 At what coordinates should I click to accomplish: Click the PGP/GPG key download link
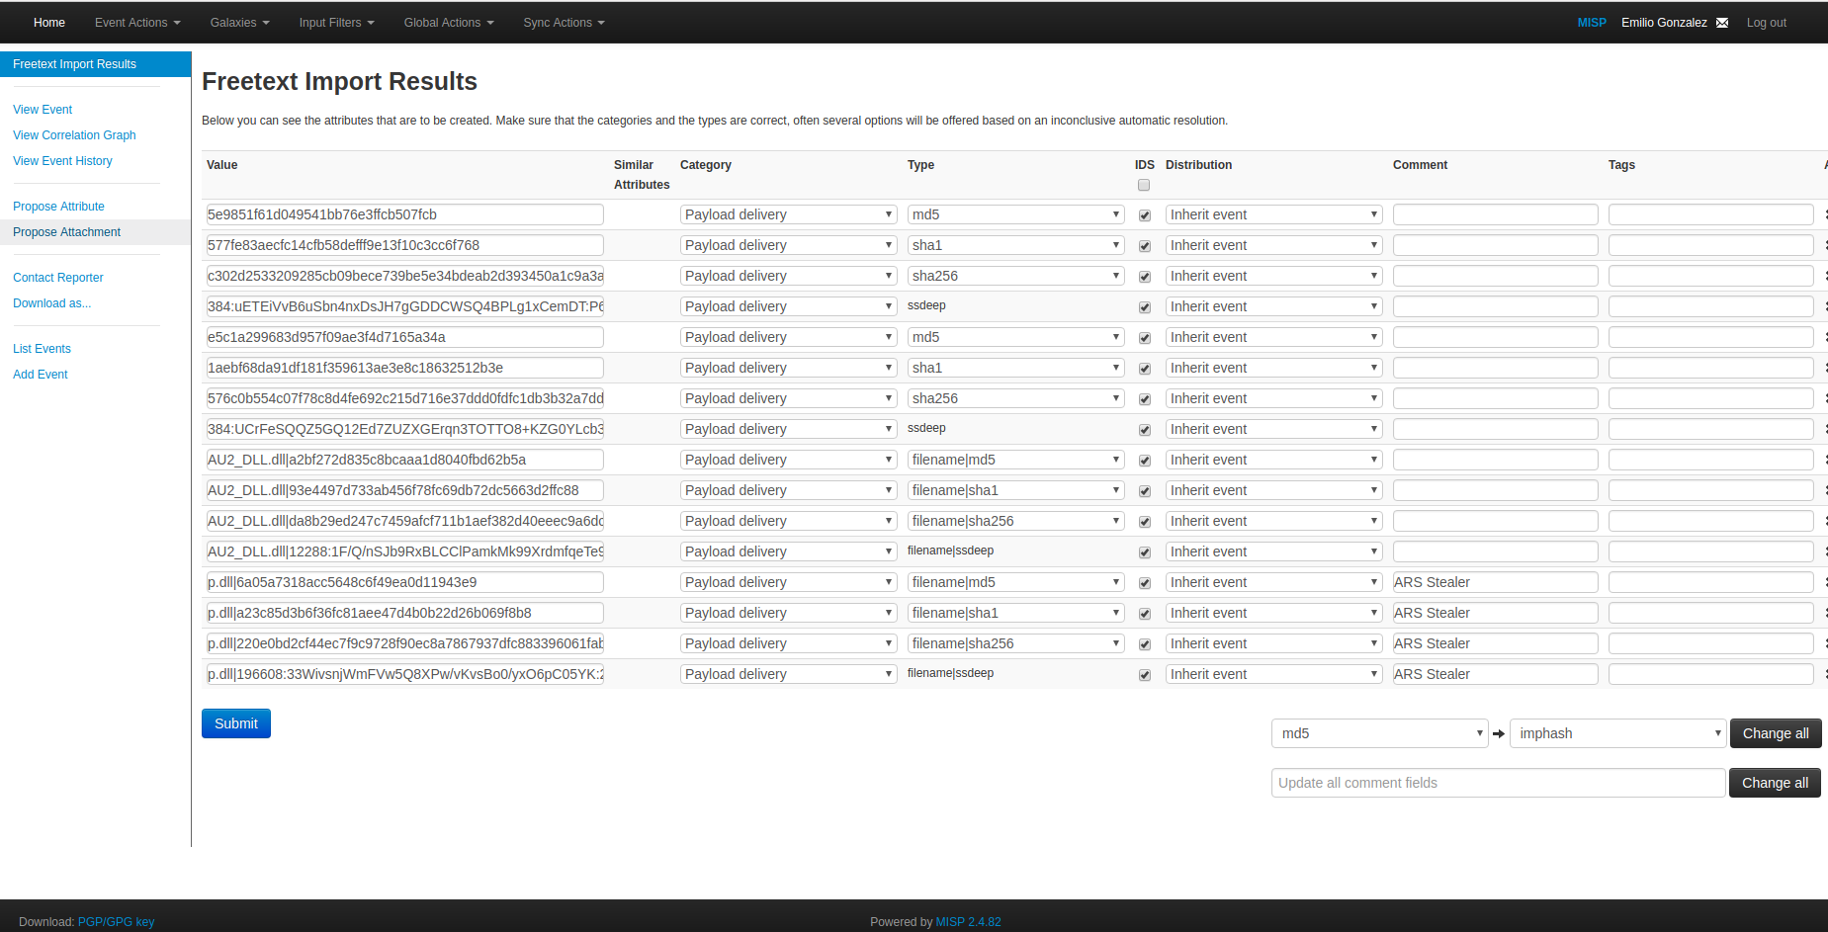pos(116,922)
